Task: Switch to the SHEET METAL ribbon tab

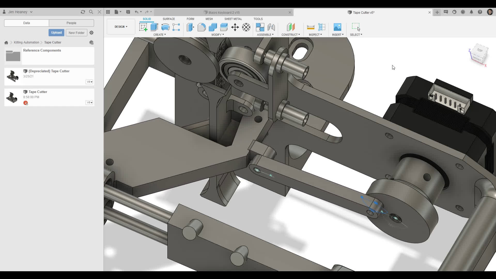Action: pos(233,19)
